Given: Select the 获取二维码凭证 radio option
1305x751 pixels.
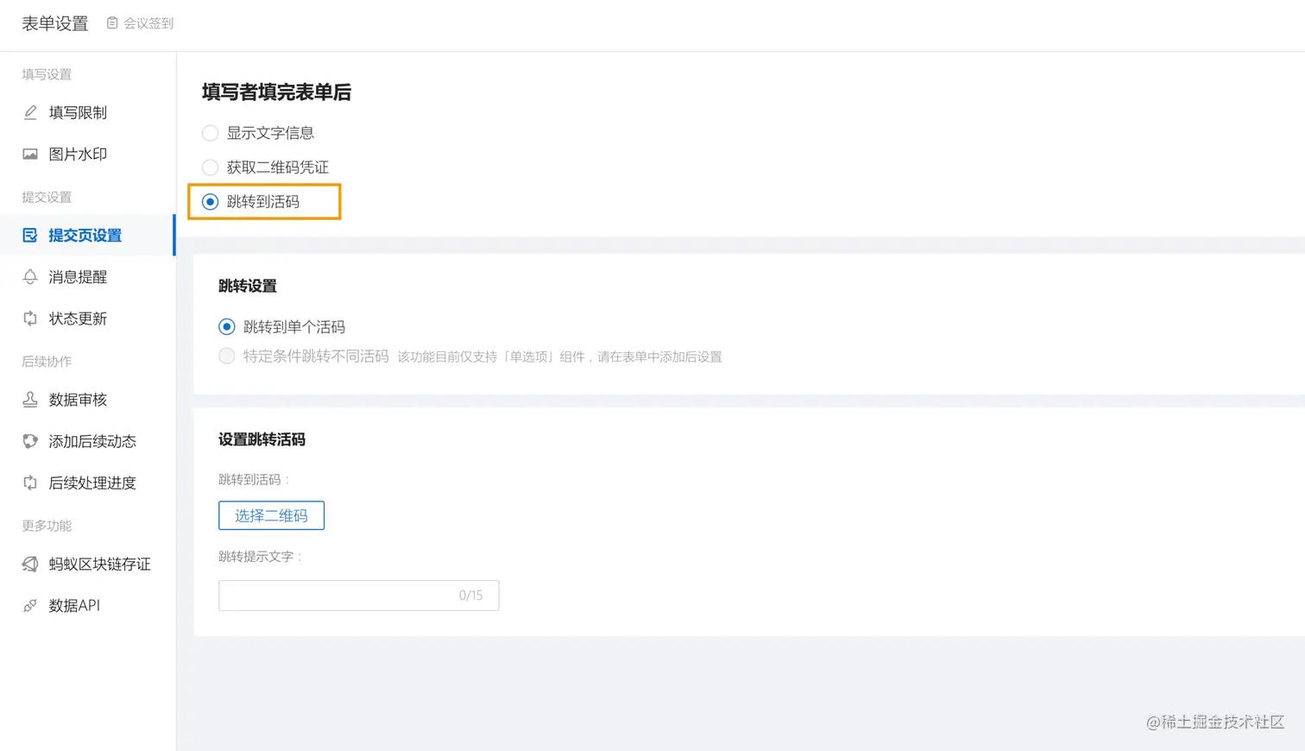Looking at the screenshot, I should point(210,167).
